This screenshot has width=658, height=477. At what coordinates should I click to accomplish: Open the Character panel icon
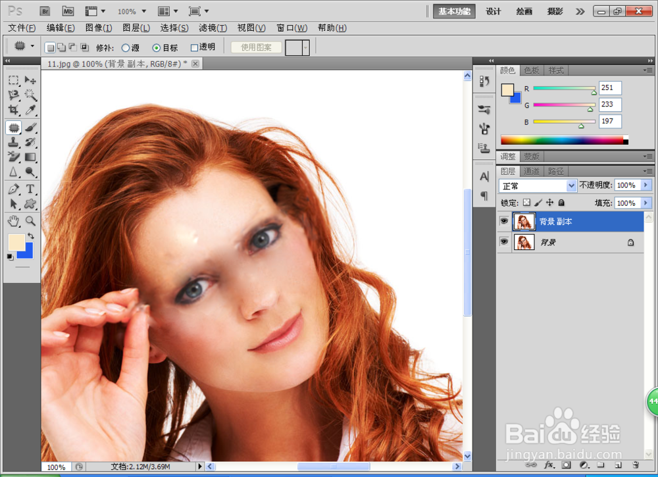484,176
